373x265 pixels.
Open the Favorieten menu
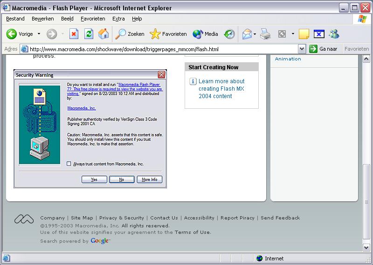point(93,19)
